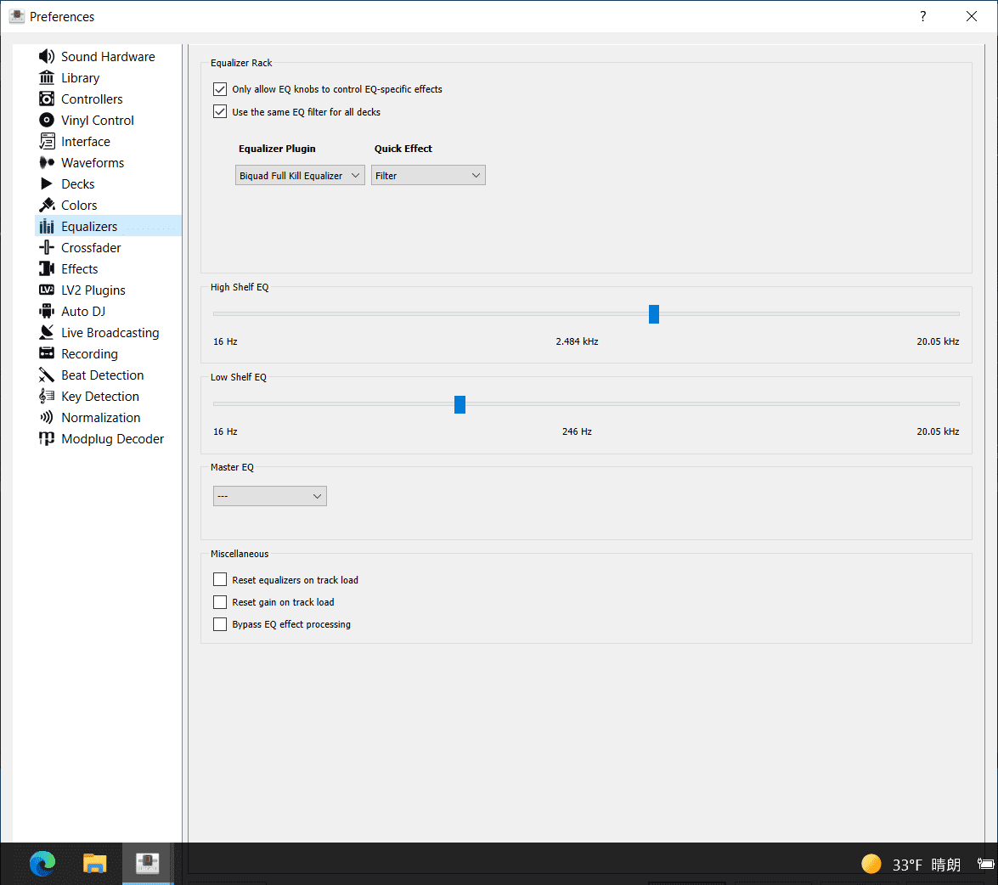Image resolution: width=998 pixels, height=885 pixels.
Task: Click the Auto DJ robot icon
Action: [x=47, y=311]
